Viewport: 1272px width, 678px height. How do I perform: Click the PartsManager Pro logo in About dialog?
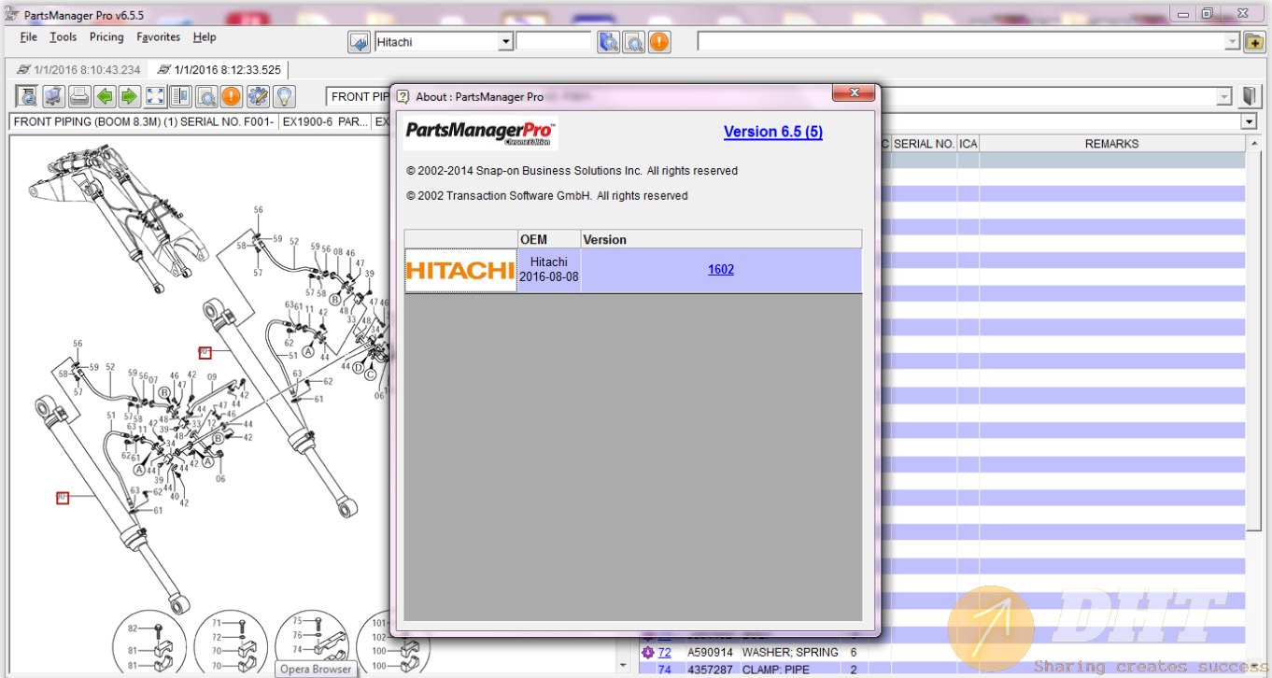point(481,133)
